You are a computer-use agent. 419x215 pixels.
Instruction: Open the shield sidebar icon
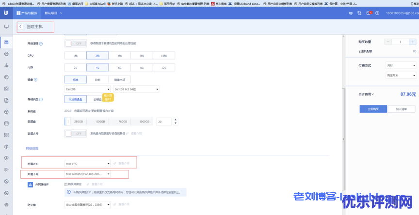6,158
